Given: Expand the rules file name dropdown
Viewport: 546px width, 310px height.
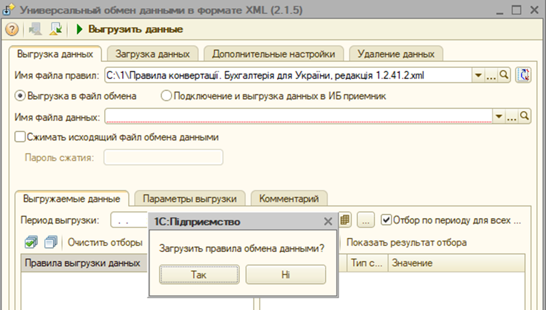Looking at the screenshot, I should coord(478,75).
